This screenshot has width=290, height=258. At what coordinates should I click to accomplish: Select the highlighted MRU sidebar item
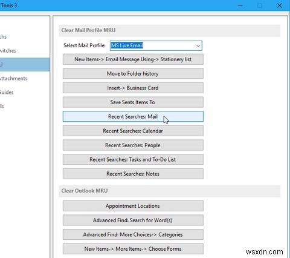point(24,65)
